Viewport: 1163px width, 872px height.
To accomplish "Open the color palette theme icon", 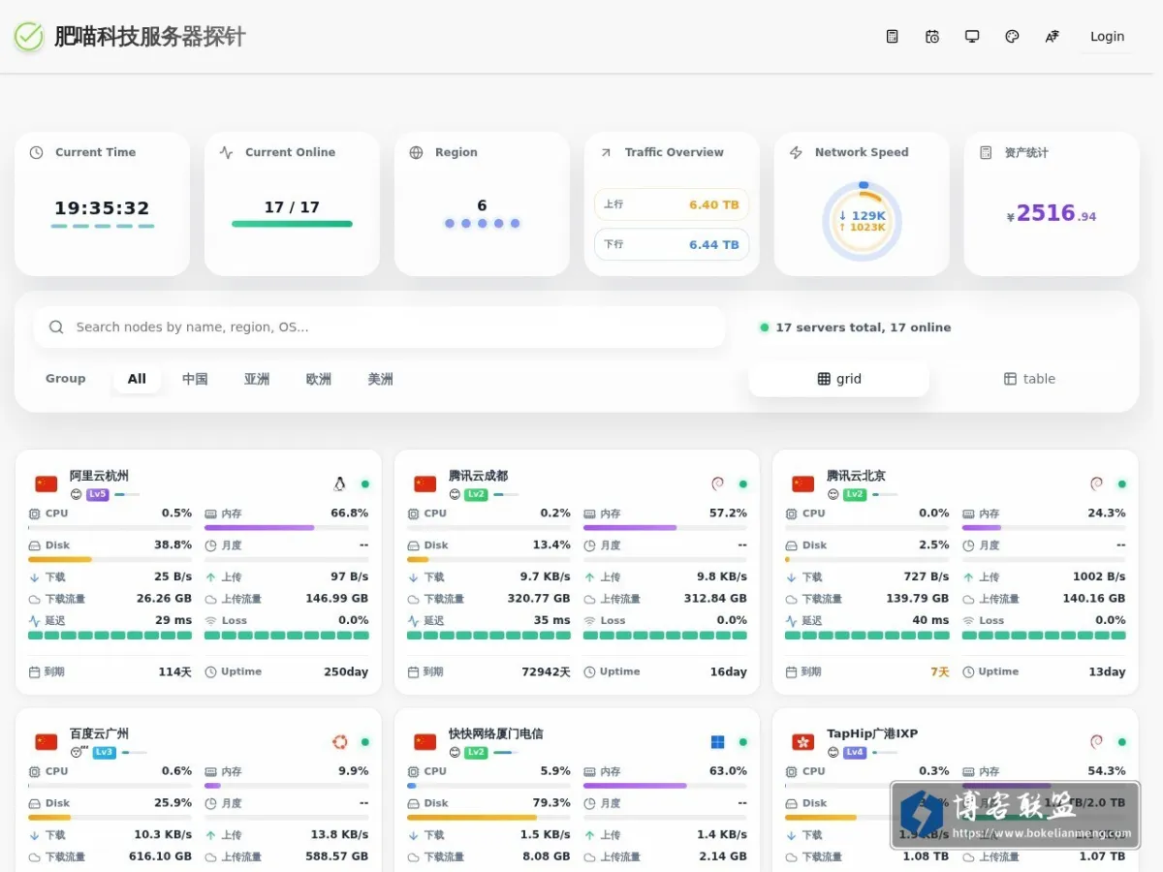I will [1012, 37].
